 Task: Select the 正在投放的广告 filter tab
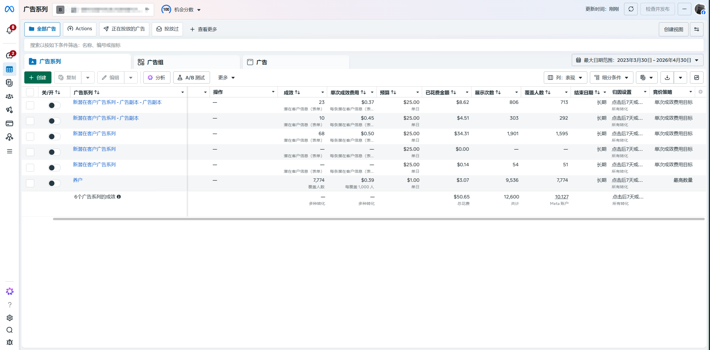pyautogui.click(x=124, y=29)
